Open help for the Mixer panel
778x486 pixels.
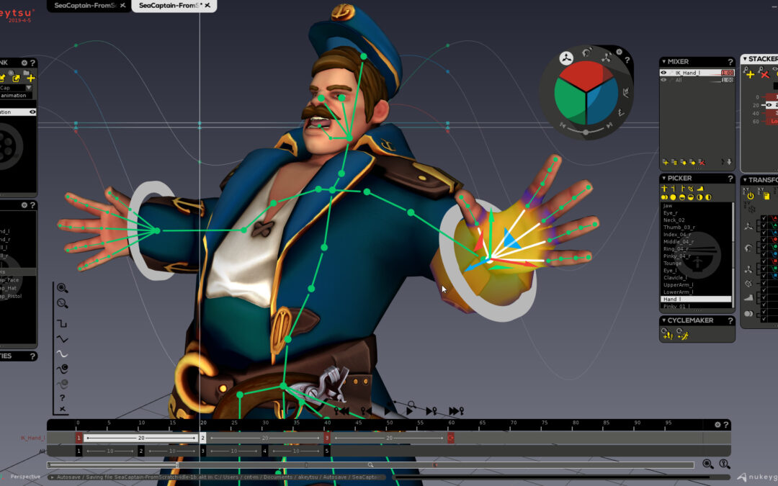[x=730, y=62]
